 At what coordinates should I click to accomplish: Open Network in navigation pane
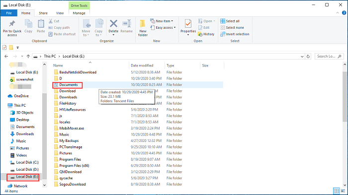[17, 186]
